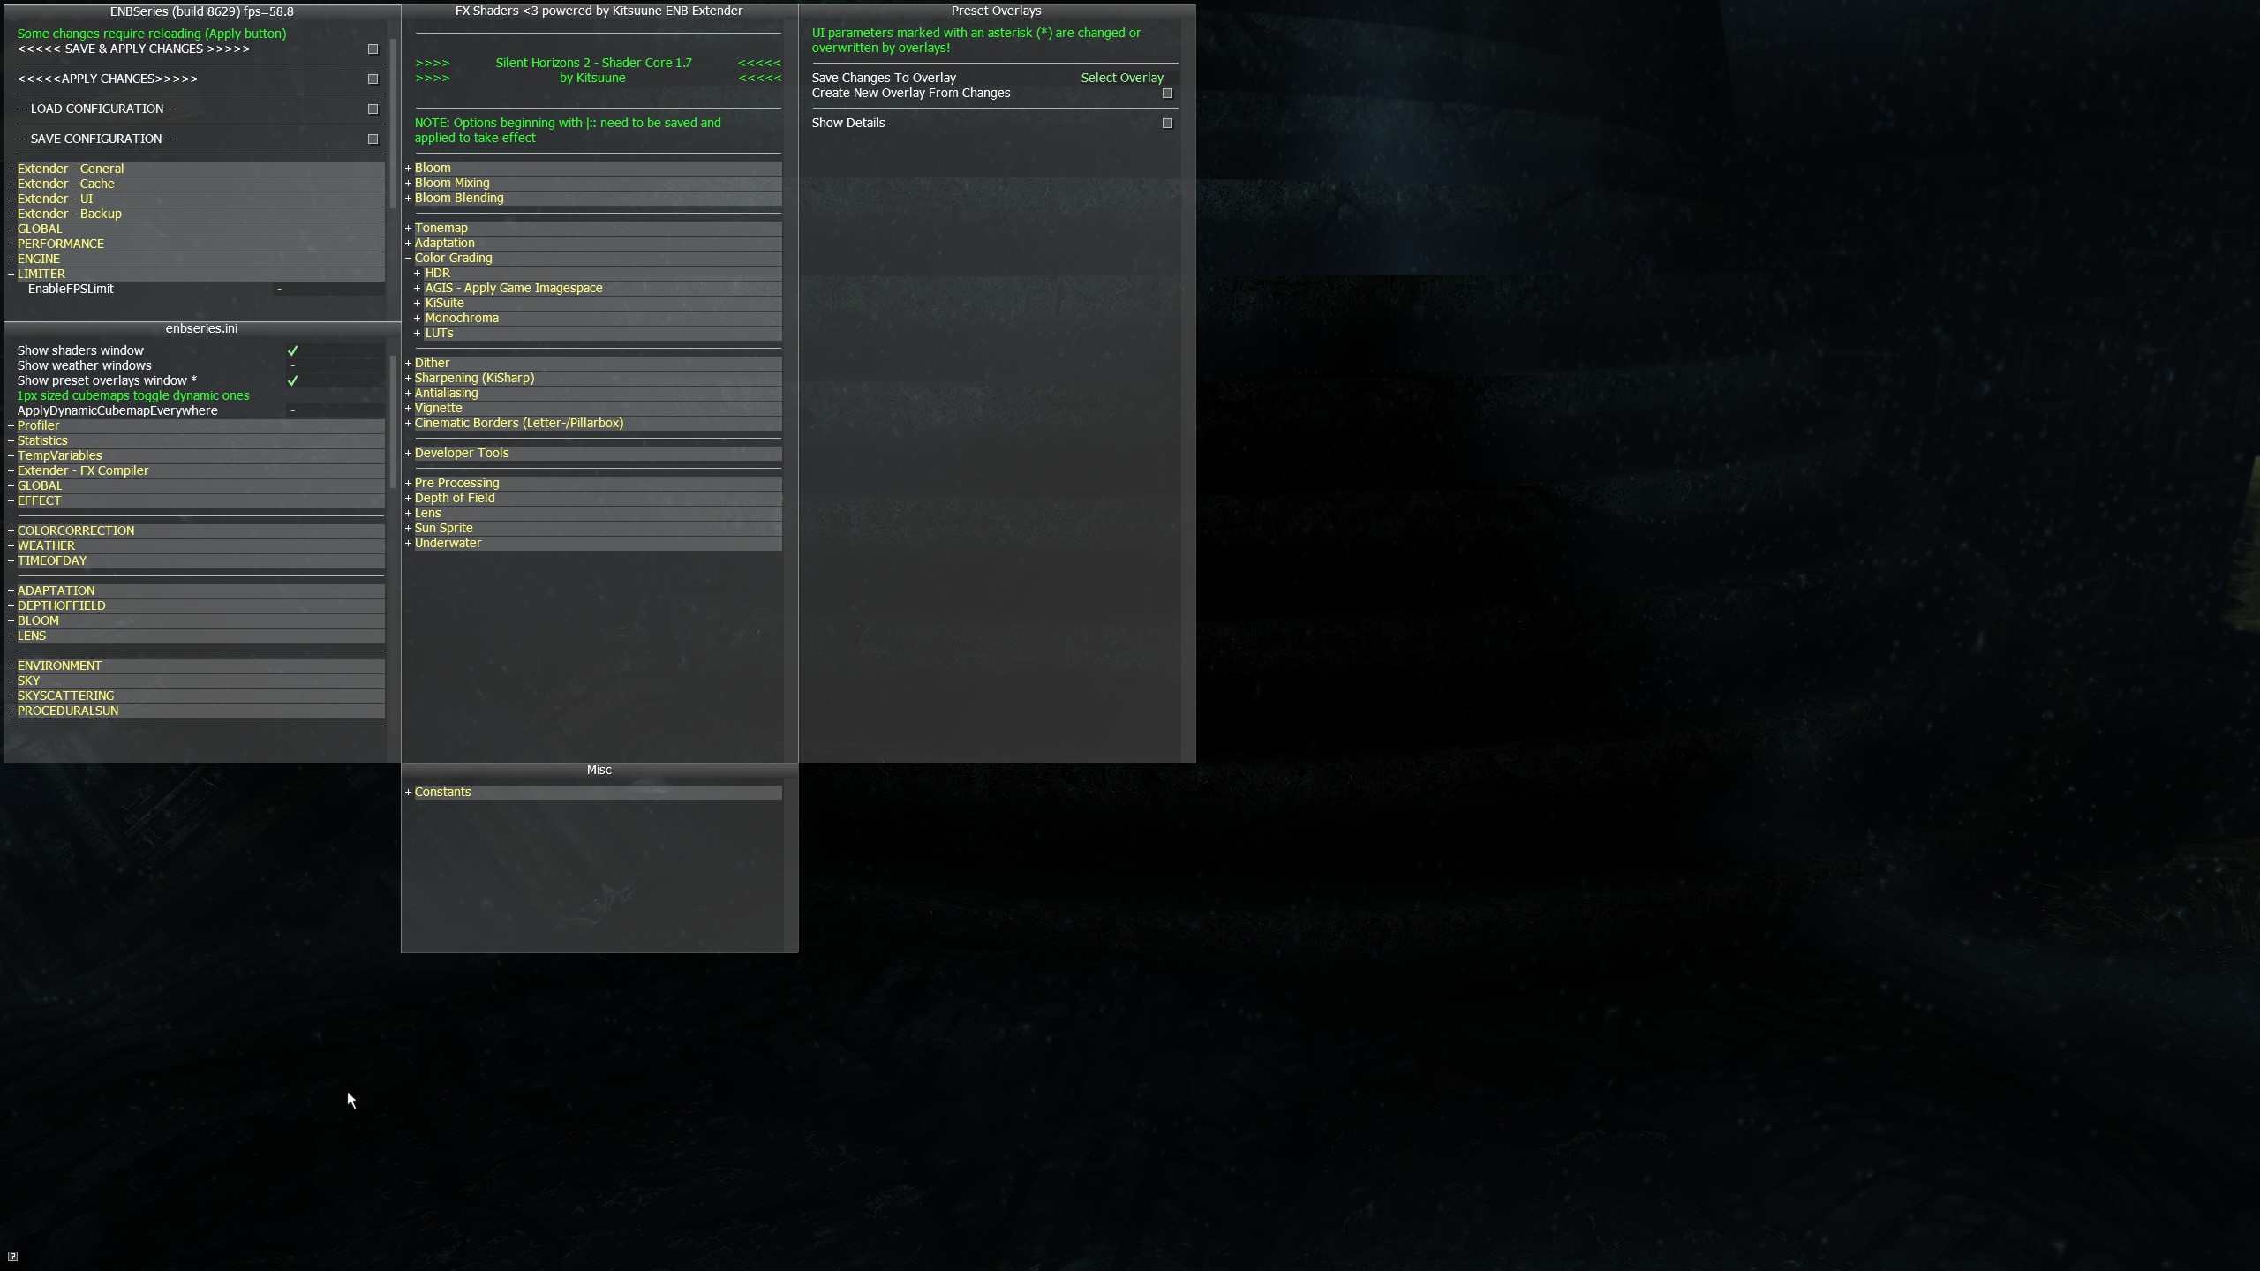Click the enbseries.ini panel scrollbar
Viewport: 2260px width, 1271px height.
pos(393,422)
